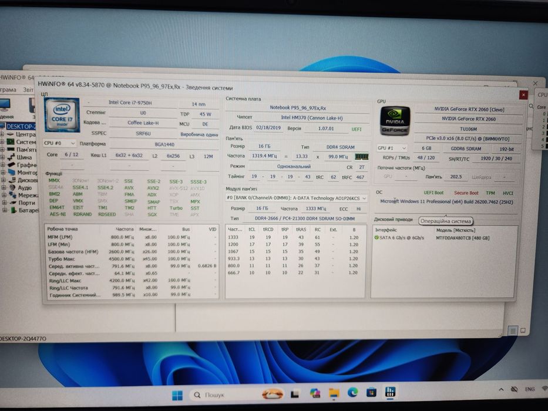
Task: Expand the Батарея tree node
Action: [x=5, y=210]
